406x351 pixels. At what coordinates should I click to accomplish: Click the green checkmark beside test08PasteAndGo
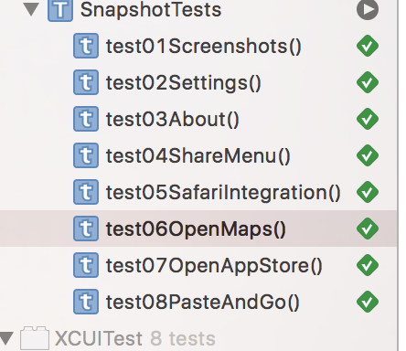(368, 302)
